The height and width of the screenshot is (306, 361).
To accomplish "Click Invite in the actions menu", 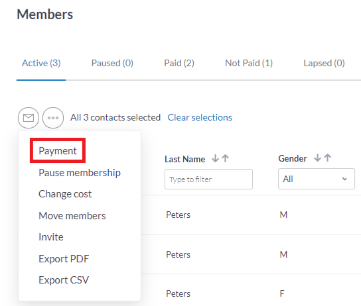I will pos(51,237).
